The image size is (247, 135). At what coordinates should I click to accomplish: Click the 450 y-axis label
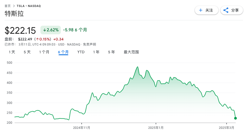coord(9,73)
